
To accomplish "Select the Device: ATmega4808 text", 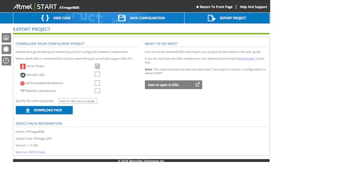I will point(30,132).
